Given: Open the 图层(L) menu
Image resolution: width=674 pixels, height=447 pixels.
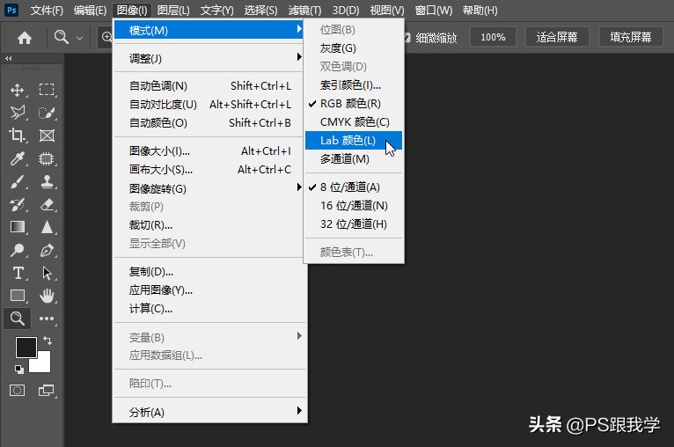Looking at the screenshot, I should (173, 10).
